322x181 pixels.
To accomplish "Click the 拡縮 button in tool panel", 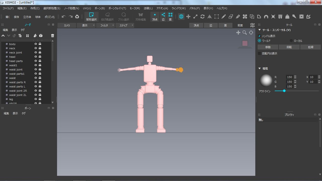I will click(x=310, y=47).
